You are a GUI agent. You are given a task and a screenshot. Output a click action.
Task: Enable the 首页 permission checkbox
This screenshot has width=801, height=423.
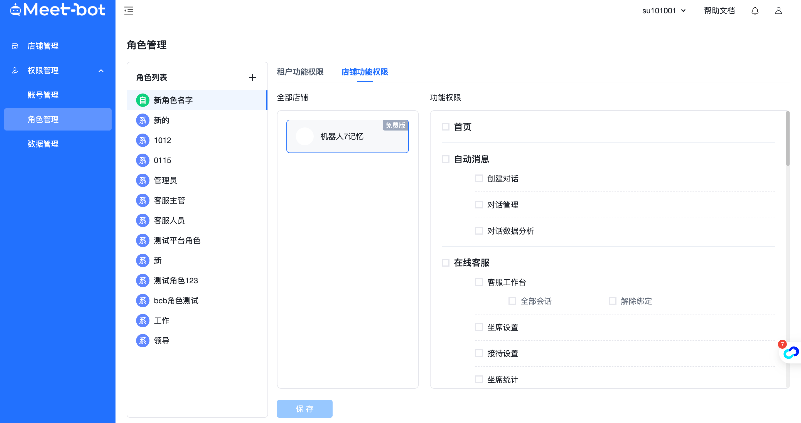coord(445,127)
